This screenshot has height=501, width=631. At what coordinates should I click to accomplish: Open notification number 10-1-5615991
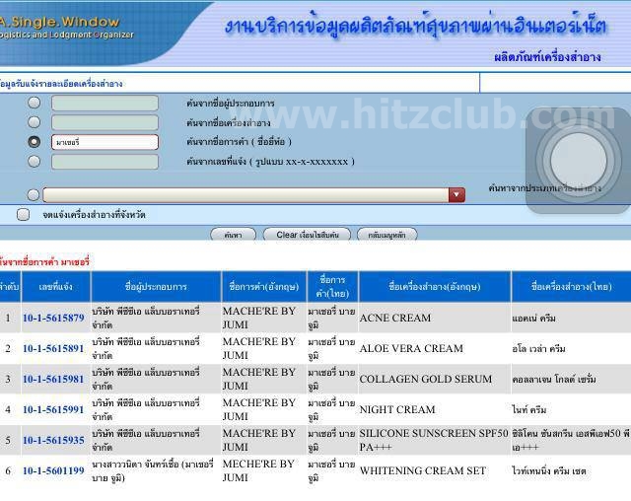[53, 409]
